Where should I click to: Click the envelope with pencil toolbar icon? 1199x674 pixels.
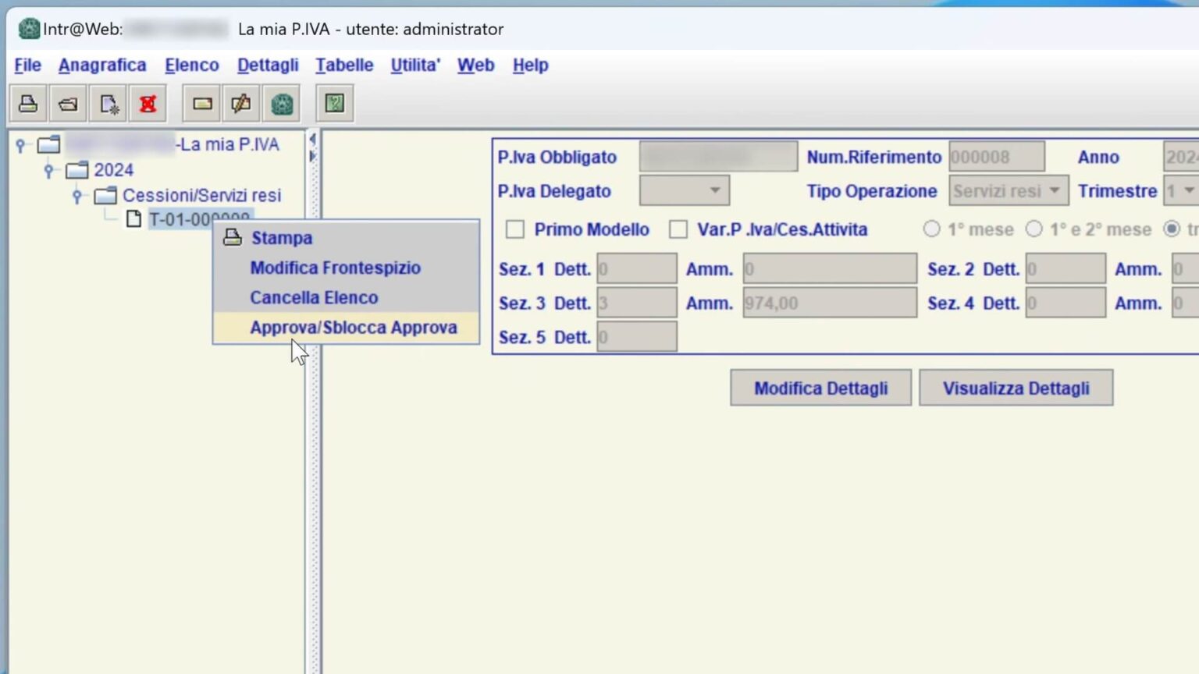(241, 104)
